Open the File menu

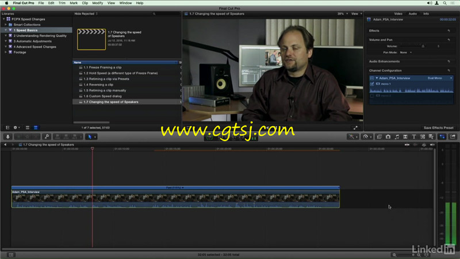click(41, 3)
